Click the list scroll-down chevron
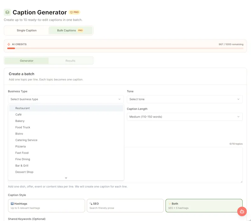251x221 pixels. click(66, 178)
